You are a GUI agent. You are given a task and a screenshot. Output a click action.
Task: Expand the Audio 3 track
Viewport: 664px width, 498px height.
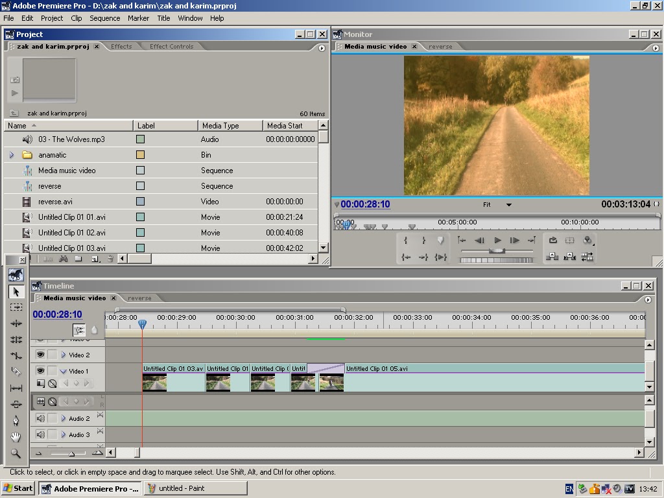(x=64, y=434)
